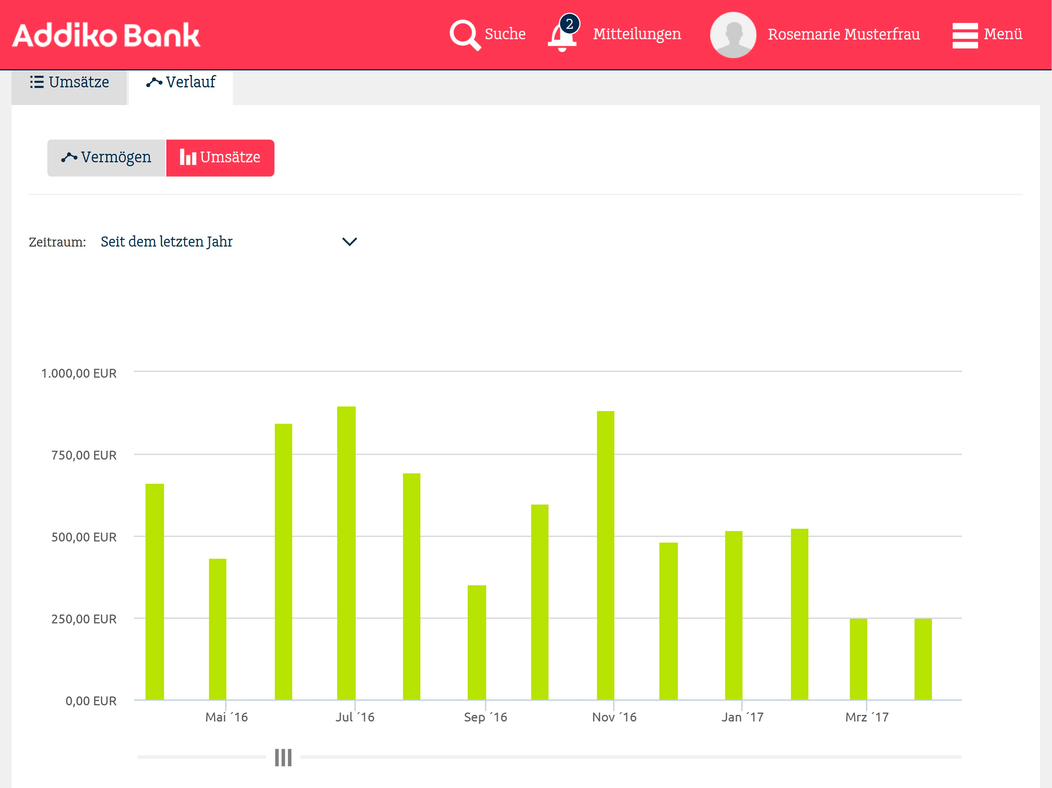Click the Nov '16 axis label
Screen dimensions: 1052x788
click(614, 717)
